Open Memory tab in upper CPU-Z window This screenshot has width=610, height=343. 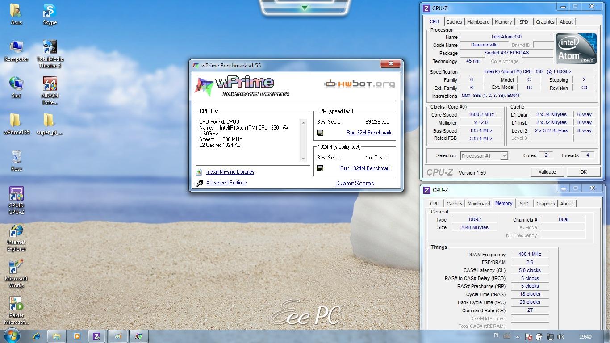click(503, 22)
